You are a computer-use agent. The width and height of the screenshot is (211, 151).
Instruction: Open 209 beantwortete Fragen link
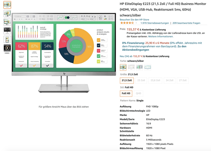[186, 23]
